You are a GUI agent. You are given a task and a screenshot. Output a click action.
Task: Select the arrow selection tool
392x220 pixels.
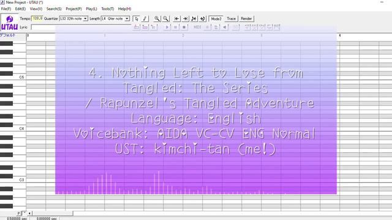(137, 19)
